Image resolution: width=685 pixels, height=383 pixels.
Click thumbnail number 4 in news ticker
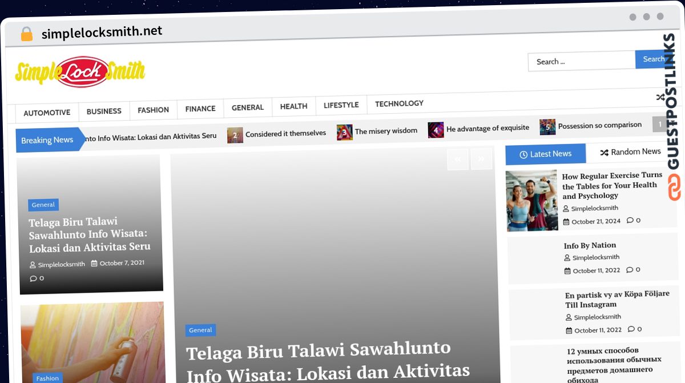[436, 130]
